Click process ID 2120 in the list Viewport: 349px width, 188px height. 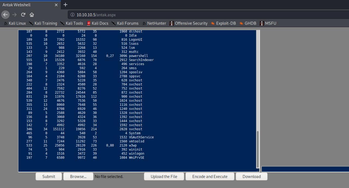(123, 145)
